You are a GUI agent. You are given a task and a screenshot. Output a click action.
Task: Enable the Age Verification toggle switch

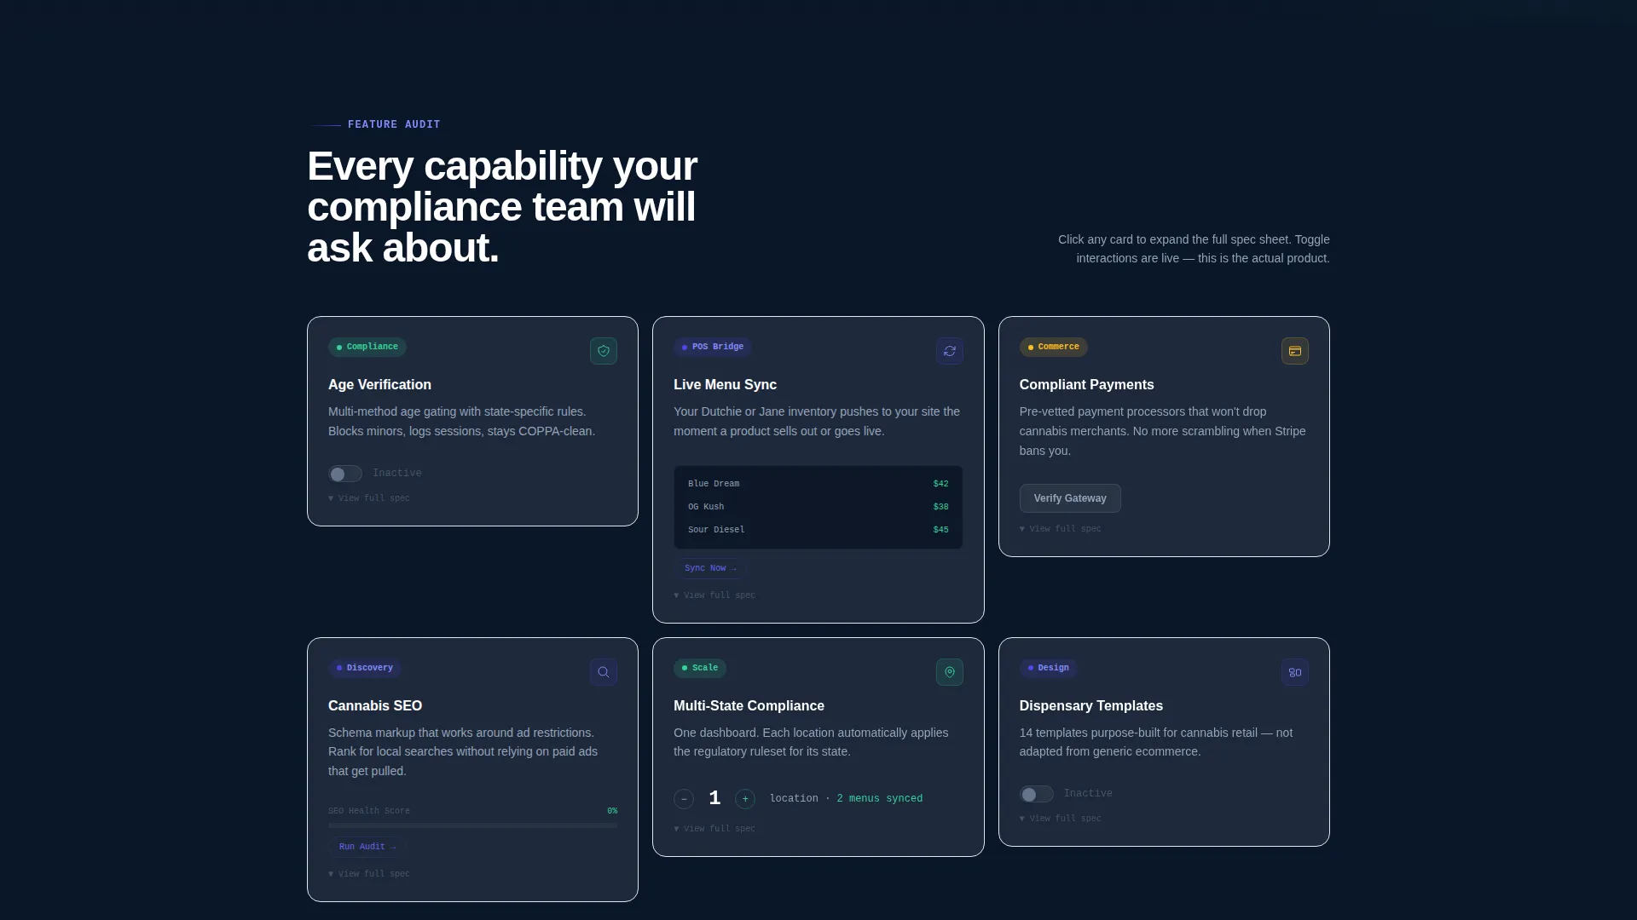click(x=345, y=474)
